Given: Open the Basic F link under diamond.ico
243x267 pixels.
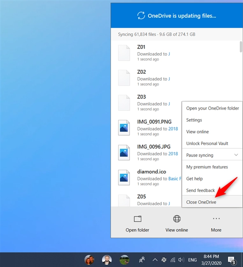Looking at the screenshot, I should click(175, 179).
